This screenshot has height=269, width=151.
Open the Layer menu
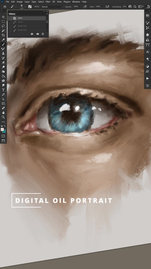tap(27, 2)
